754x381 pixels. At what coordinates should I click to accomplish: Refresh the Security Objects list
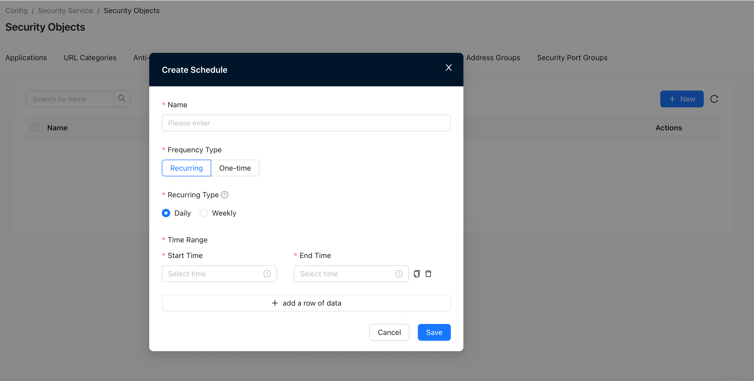point(714,99)
